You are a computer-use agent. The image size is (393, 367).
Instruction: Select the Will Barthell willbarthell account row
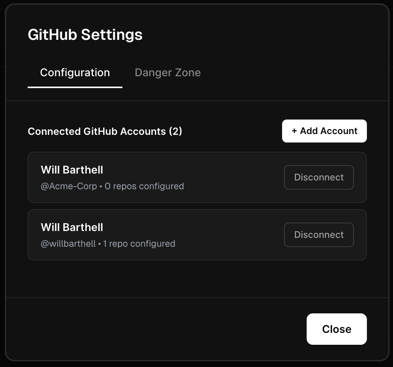(x=154, y=234)
